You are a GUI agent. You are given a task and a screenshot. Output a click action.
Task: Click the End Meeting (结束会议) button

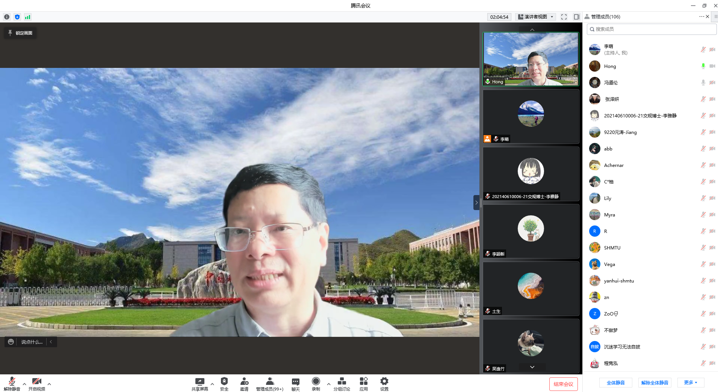[563, 384]
